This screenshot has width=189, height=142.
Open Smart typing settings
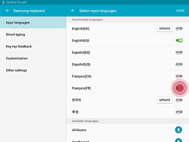click(x=33, y=34)
